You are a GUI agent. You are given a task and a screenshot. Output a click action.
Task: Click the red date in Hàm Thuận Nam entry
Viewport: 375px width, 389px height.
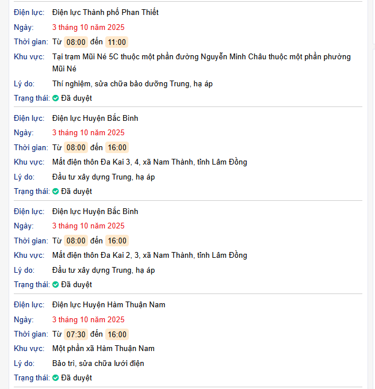[88, 319]
